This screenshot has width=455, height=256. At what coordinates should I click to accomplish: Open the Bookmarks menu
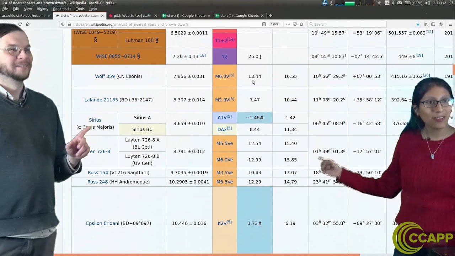(62, 9)
